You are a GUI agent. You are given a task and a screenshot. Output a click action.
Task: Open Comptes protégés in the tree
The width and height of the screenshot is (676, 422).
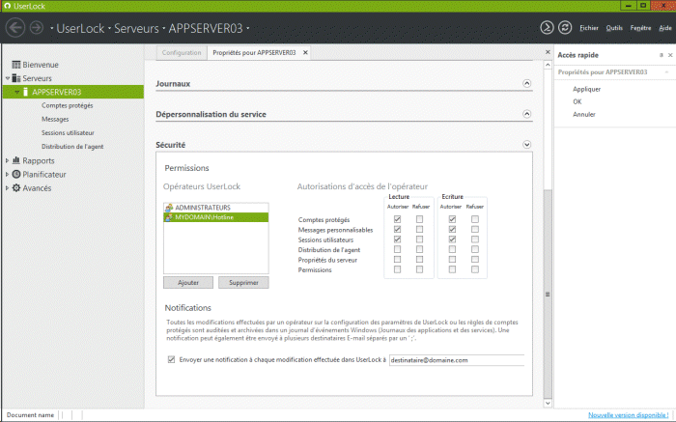coord(68,105)
